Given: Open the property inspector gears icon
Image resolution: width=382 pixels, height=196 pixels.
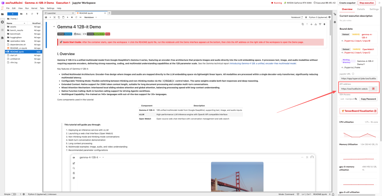Looking at the screenshot, I should coord(335,14).
